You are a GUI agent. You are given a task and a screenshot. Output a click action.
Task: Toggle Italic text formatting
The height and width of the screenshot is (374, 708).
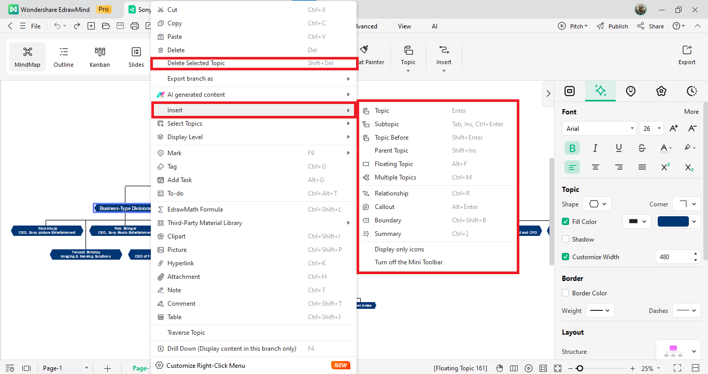[596, 148]
